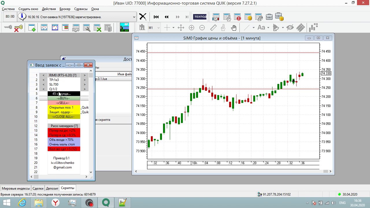370x208 pixels.
Task: Click right arrow next to TP:1к3
Action: (84, 80)
